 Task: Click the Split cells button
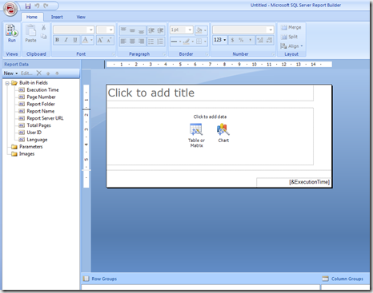click(289, 37)
